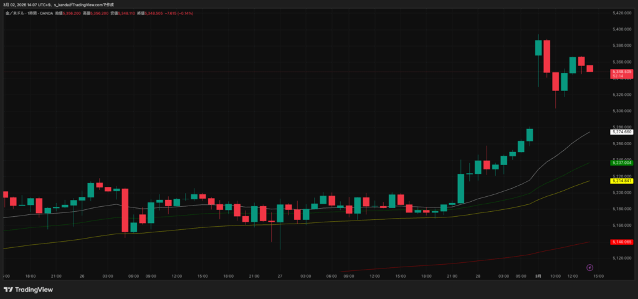Click the white moving average label 5,274.660
The image size is (638, 299).
tap(622, 132)
